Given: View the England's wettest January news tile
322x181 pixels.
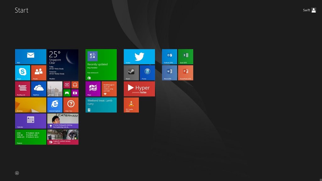Looking at the screenshot, I should point(63,137).
